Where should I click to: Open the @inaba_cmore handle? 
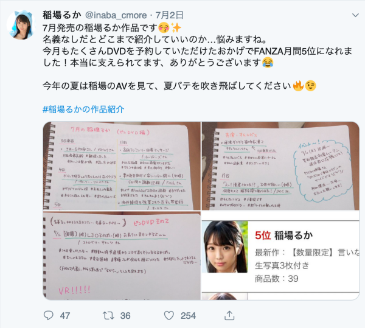[x=116, y=15]
